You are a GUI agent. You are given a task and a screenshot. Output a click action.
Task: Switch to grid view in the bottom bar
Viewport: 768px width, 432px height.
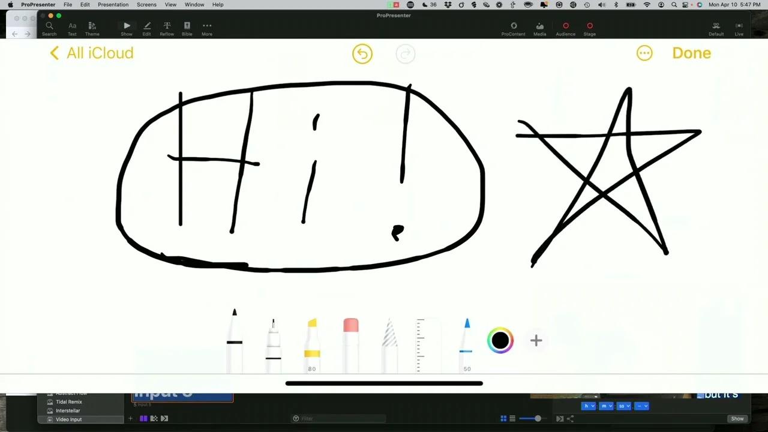(503, 418)
